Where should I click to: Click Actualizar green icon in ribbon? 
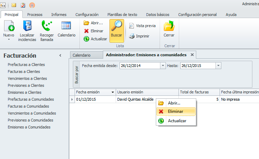click(86, 39)
